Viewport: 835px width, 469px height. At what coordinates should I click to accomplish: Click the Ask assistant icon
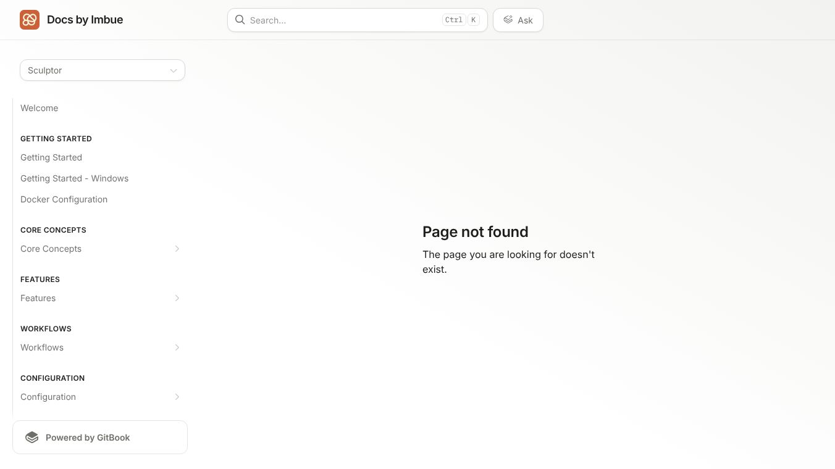508,20
